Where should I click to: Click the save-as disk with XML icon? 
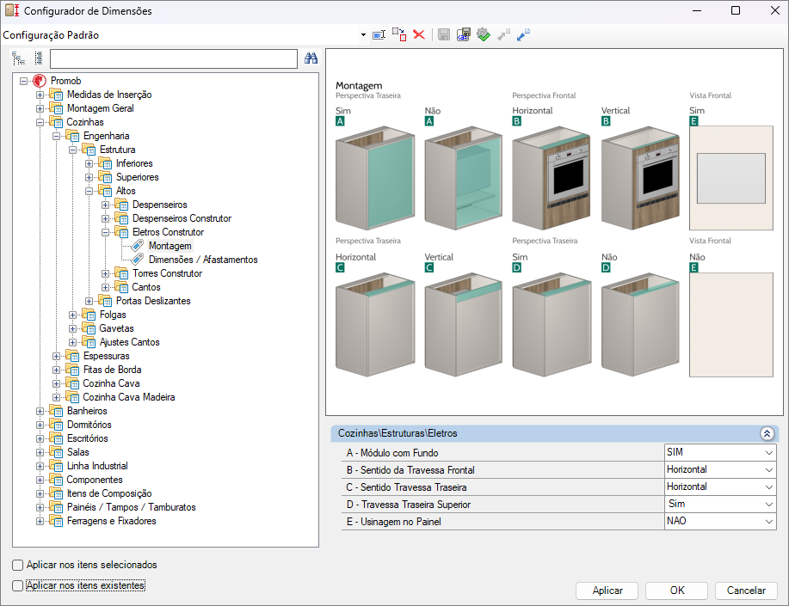(463, 34)
